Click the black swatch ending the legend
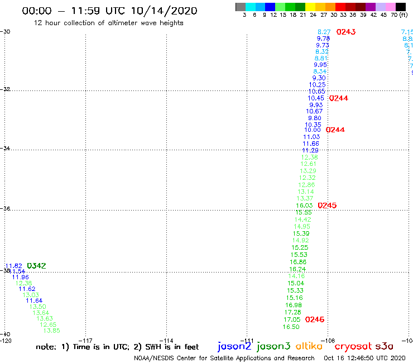 pyautogui.click(x=400, y=7)
